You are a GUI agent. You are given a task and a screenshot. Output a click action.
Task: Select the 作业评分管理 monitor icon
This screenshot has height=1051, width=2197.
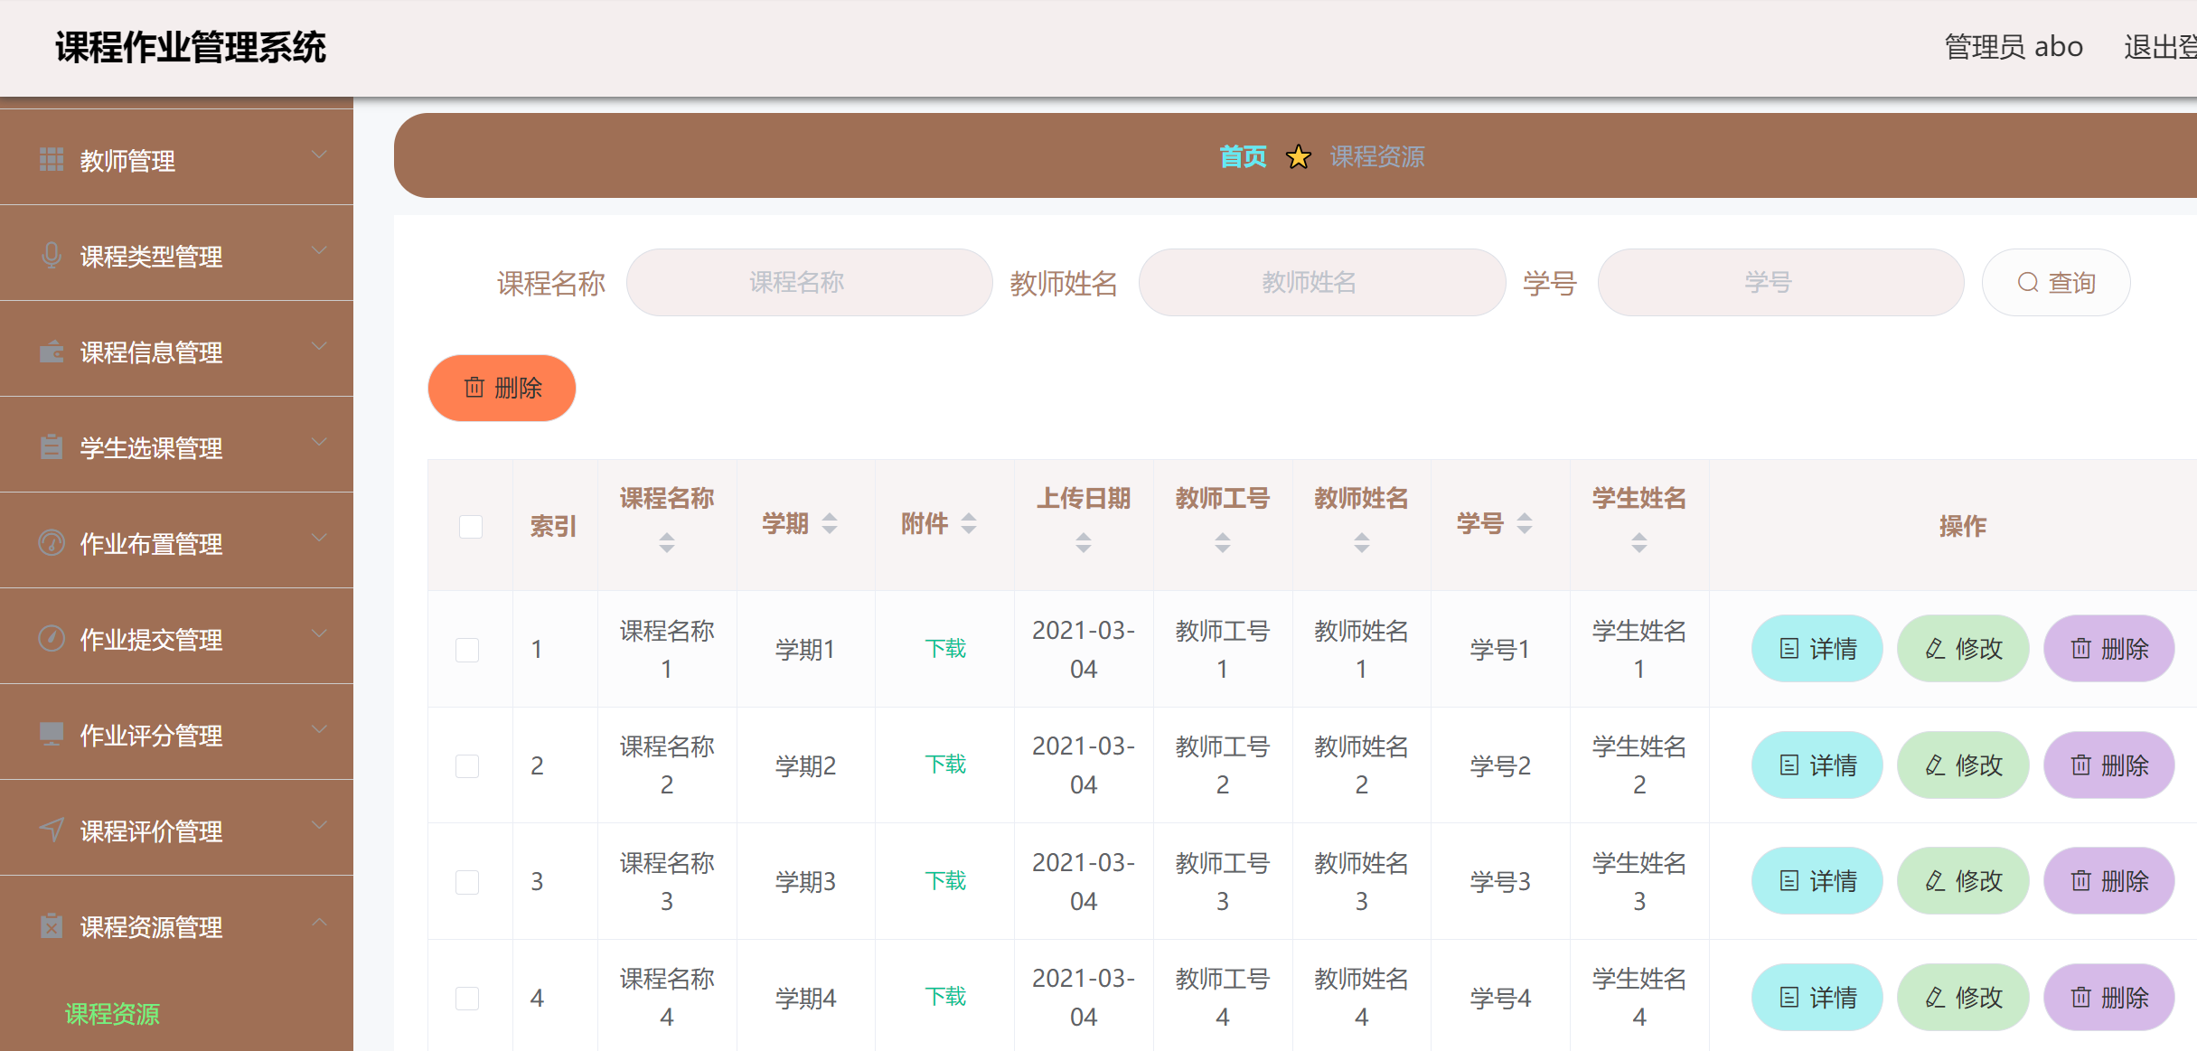tap(52, 732)
